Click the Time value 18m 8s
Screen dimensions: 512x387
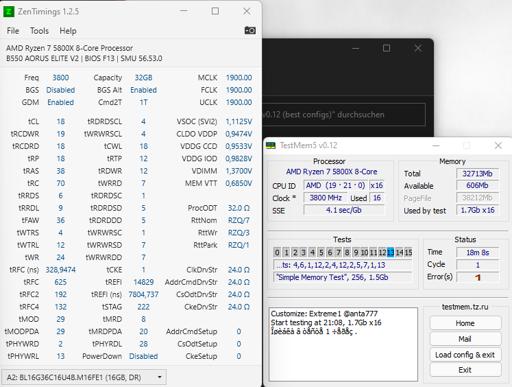478,253
